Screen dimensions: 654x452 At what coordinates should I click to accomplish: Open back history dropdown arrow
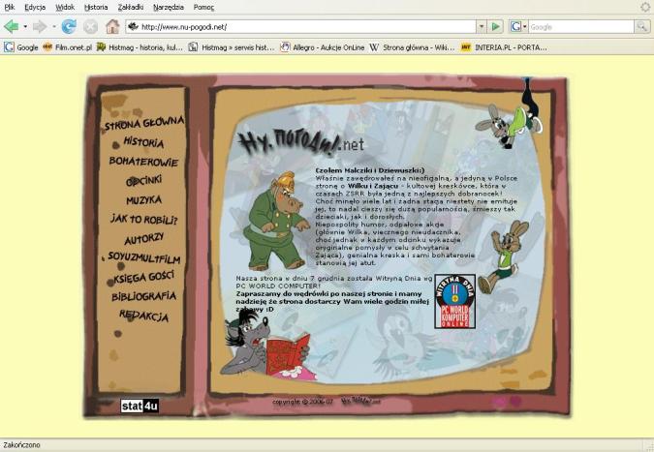click(25, 27)
